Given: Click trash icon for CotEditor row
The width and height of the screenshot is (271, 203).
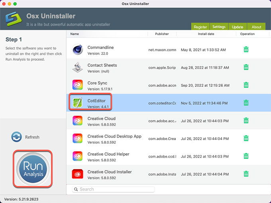Looking at the screenshot, I should click(246, 103).
